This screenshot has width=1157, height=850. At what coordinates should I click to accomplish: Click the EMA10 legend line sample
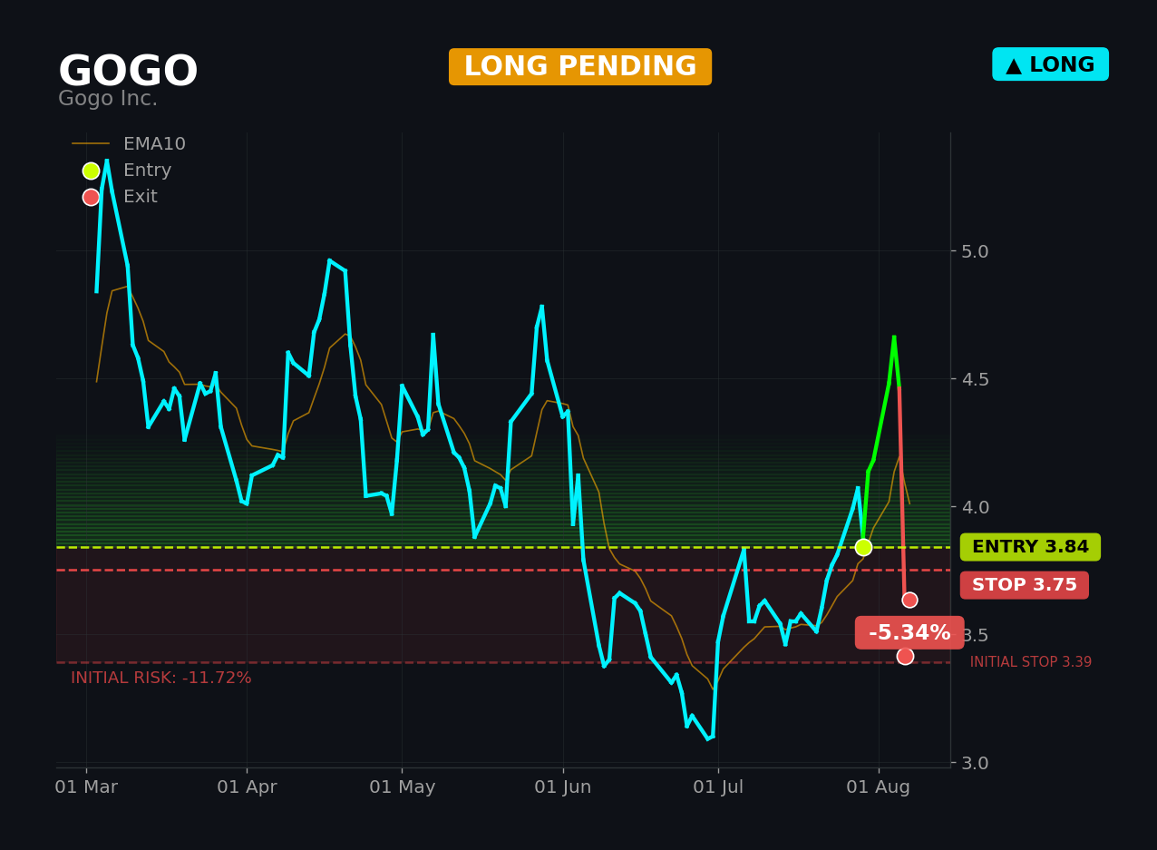tap(91, 144)
